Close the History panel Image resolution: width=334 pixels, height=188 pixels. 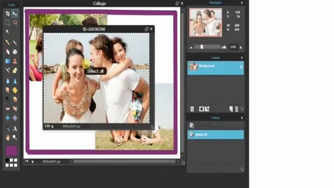(242, 118)
